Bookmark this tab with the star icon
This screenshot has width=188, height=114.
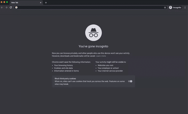pyautogui.click(x=165, y=7)
